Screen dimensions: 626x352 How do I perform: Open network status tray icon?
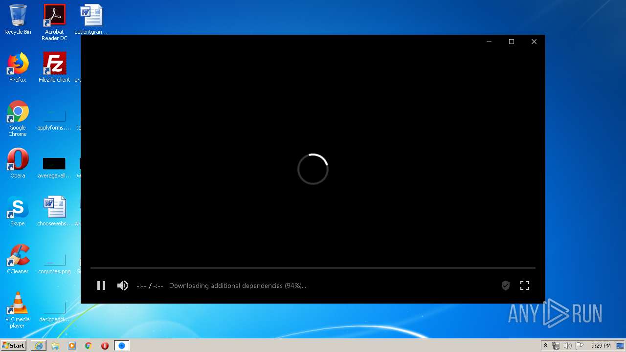click(556, 346)
